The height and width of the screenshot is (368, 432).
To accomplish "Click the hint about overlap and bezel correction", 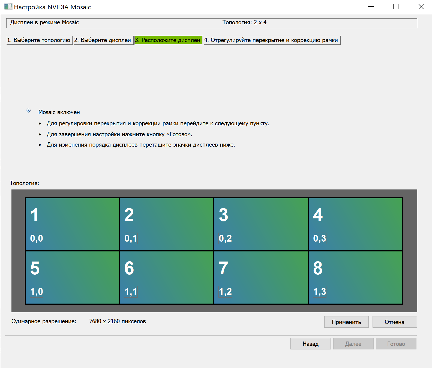I will (x=158, y=123).
